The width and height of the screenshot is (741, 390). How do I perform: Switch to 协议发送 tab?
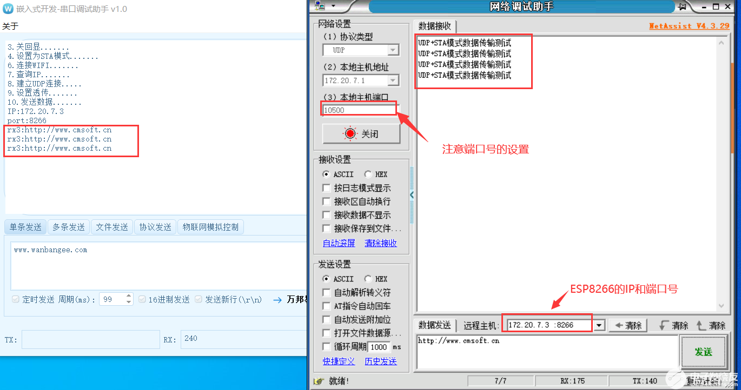[155, 227]
